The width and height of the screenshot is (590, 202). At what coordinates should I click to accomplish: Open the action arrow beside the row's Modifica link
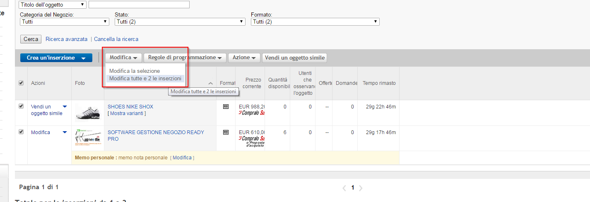coord(65,132)
